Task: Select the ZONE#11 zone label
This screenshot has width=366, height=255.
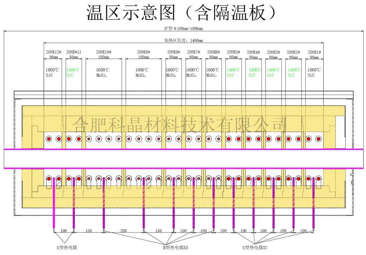Action: click(74, 52)
